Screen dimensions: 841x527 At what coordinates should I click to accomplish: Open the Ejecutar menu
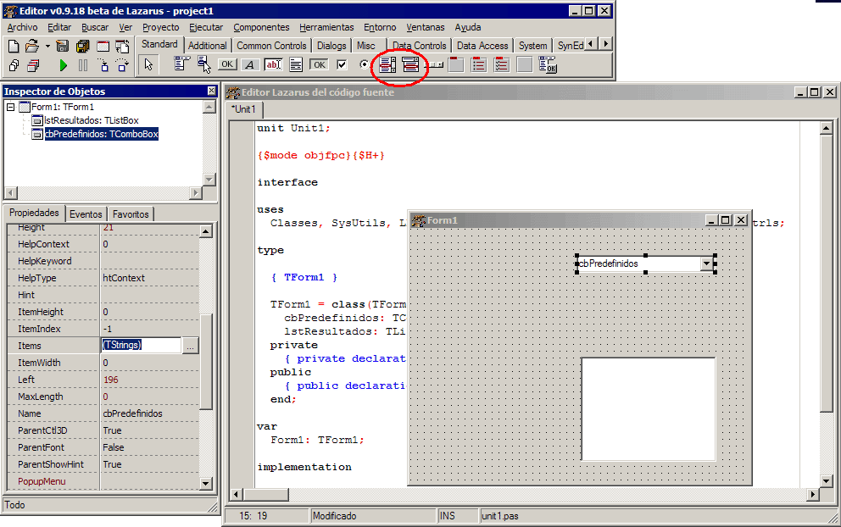pyautogui.click(x=206, y=27)
